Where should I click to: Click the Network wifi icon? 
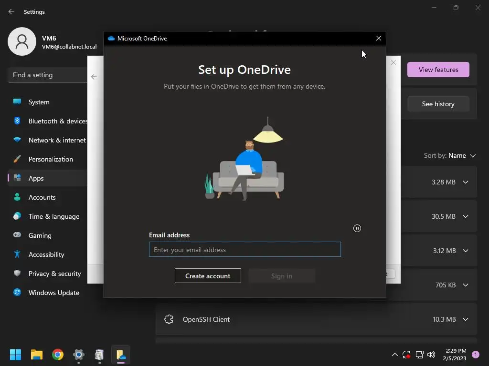click(x=17, y=140)
